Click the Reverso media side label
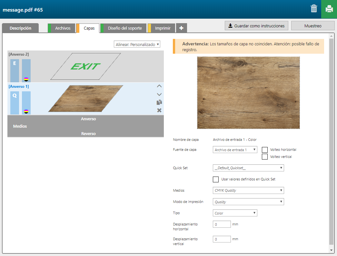This screenshot has width=337, height=256. tap(88, 133)
